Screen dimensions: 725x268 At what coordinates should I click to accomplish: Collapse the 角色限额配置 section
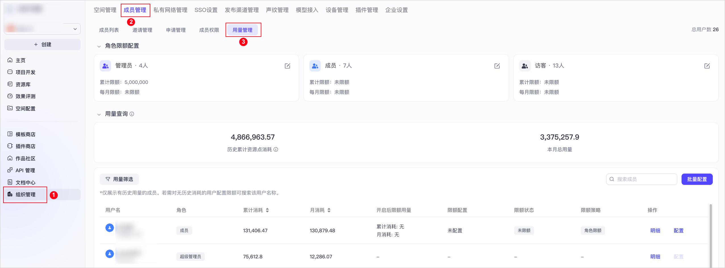tap(99, 46)
